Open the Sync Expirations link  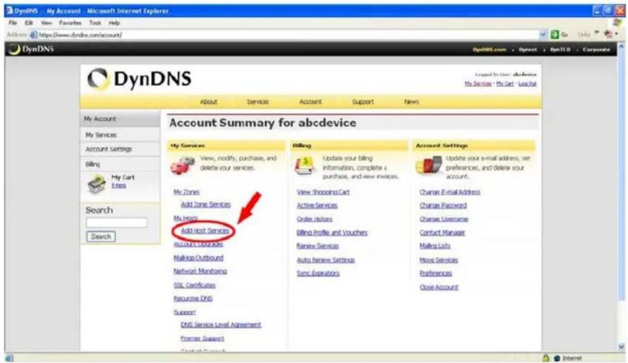point(318,273)
